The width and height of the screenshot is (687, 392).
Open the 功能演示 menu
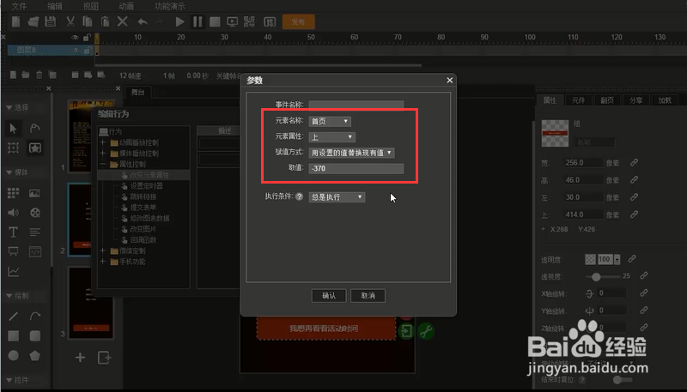169,6
